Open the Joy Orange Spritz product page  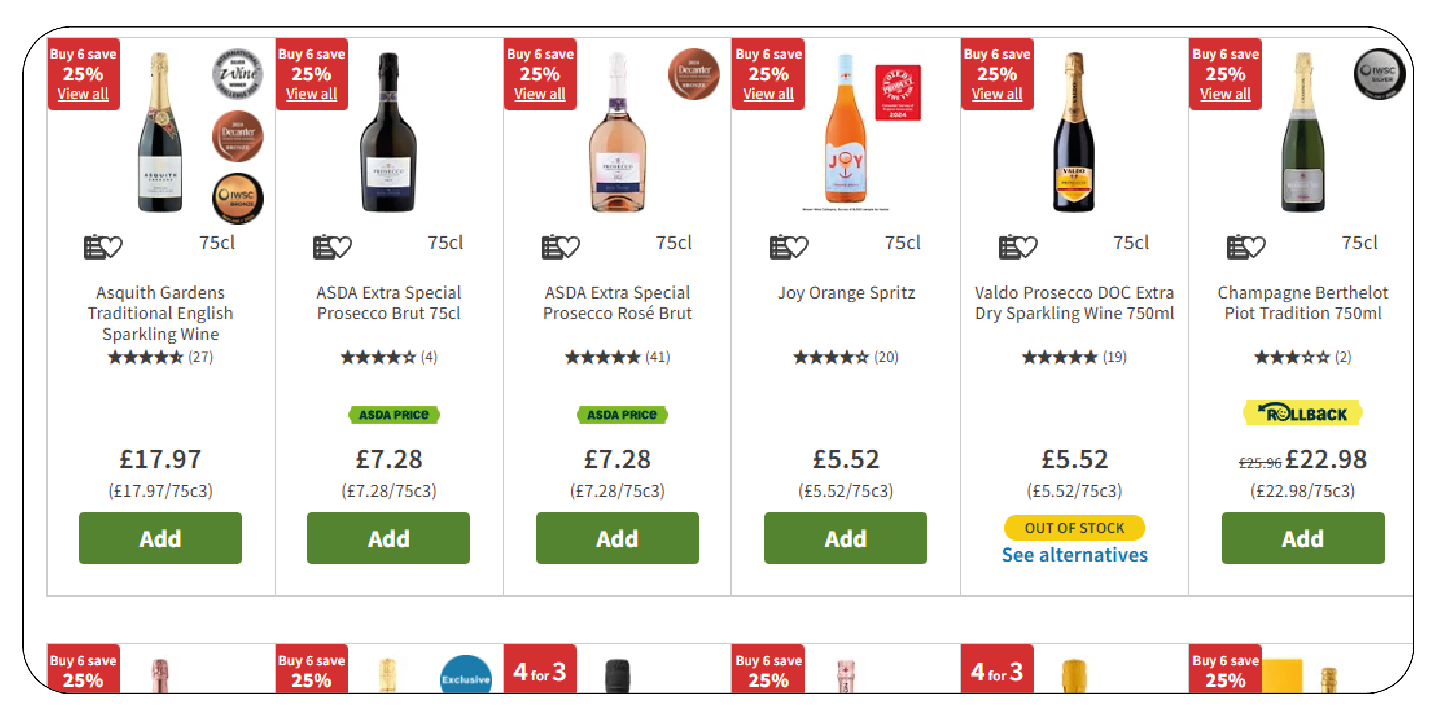point(845,292)
